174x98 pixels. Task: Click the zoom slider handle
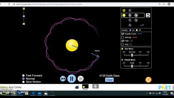[24, 16]
